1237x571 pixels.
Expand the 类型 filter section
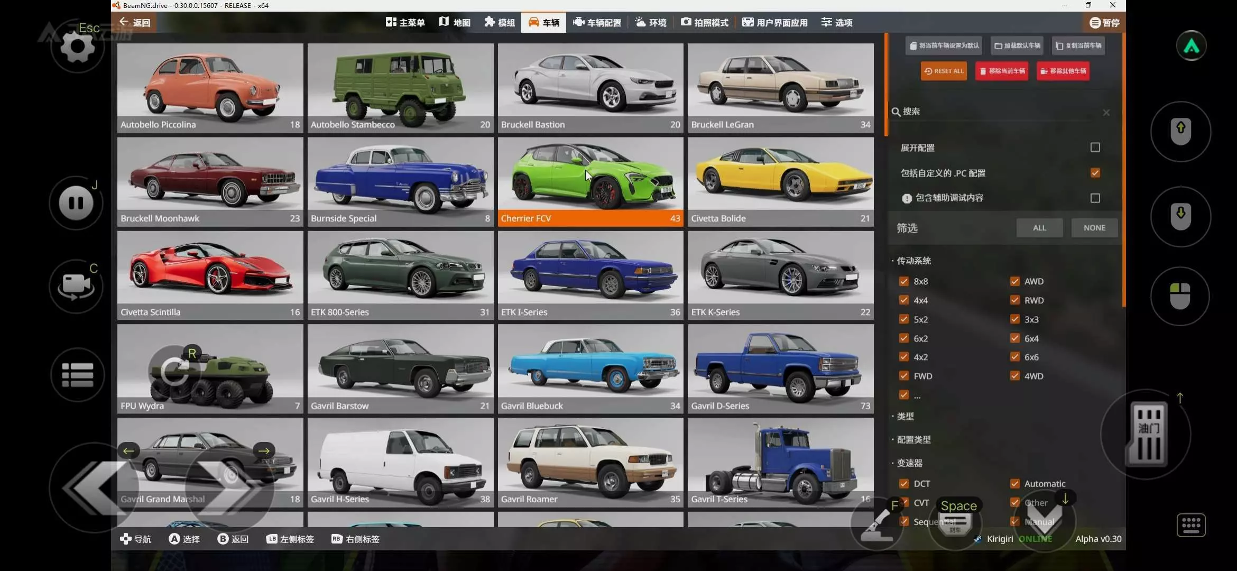coord(905,417)
